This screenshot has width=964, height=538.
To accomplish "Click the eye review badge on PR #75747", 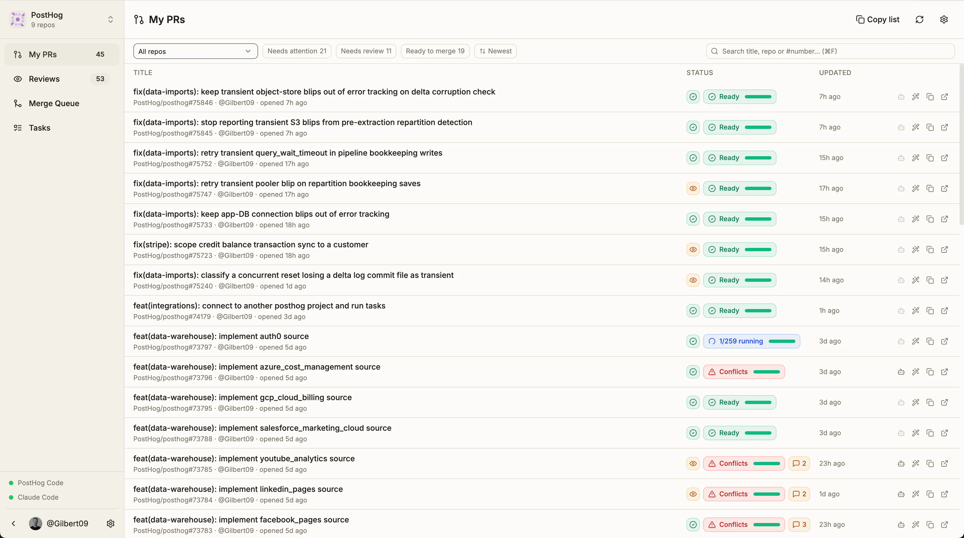I will click(693, 188).
